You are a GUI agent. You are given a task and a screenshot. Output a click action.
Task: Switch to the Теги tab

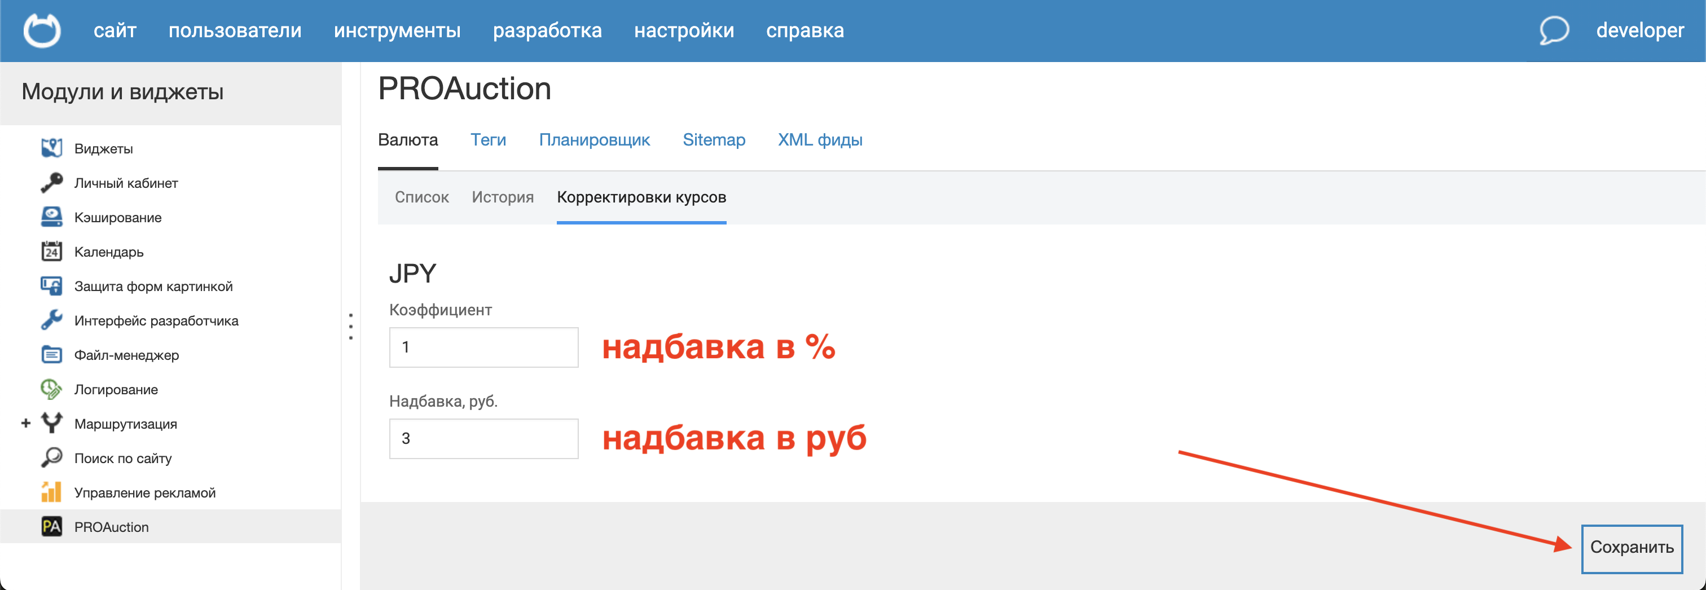(x=488, y=140)
